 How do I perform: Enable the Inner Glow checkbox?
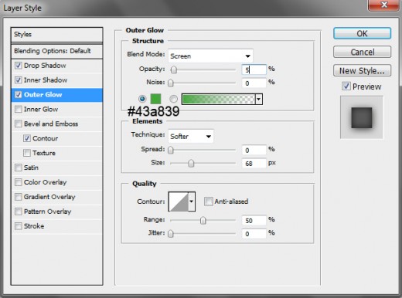(x=19, y=109)
